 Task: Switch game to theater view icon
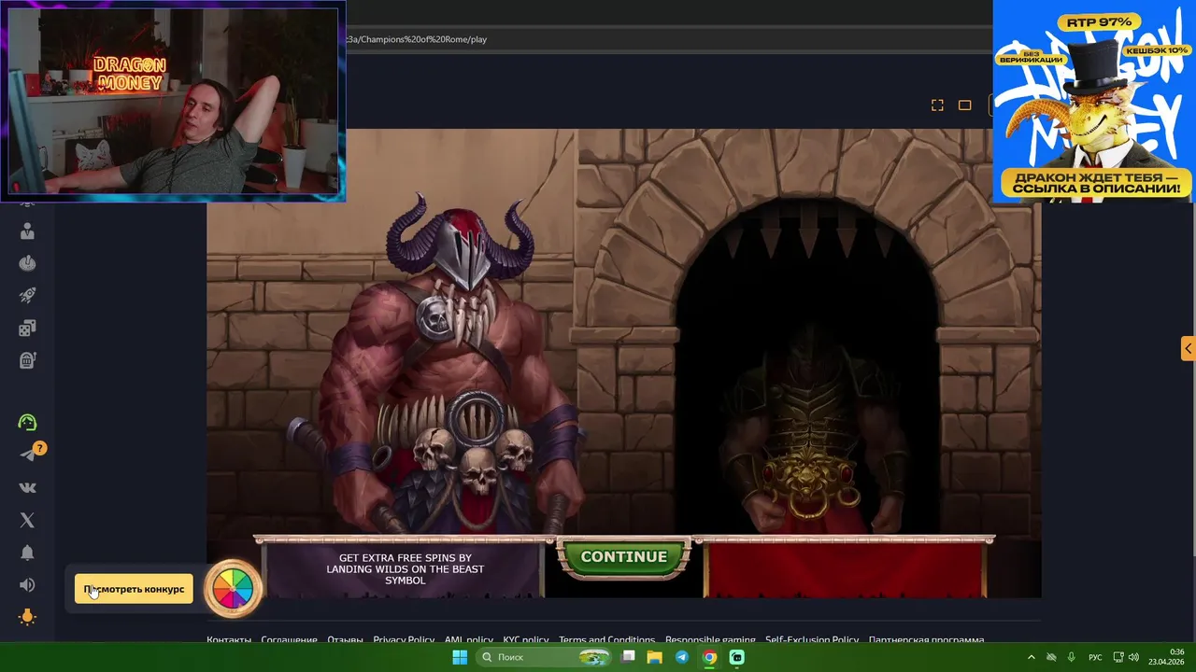coord(965,105)
